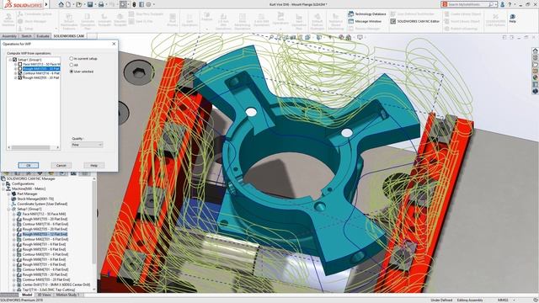Collapse Setup1 [Group1] in the NC Manager tree
The height and width of the screenshot is (303, 539).
coord(9,209)
